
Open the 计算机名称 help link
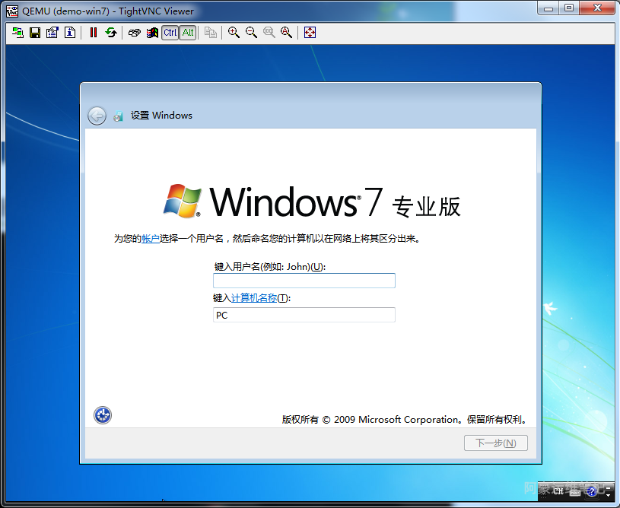pyautogui.click(x=253, y=298)
